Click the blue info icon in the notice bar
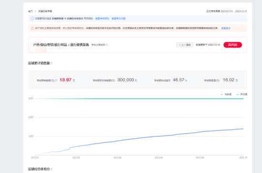Viewport: 262px width, 173px height. [x=32, y=19]
